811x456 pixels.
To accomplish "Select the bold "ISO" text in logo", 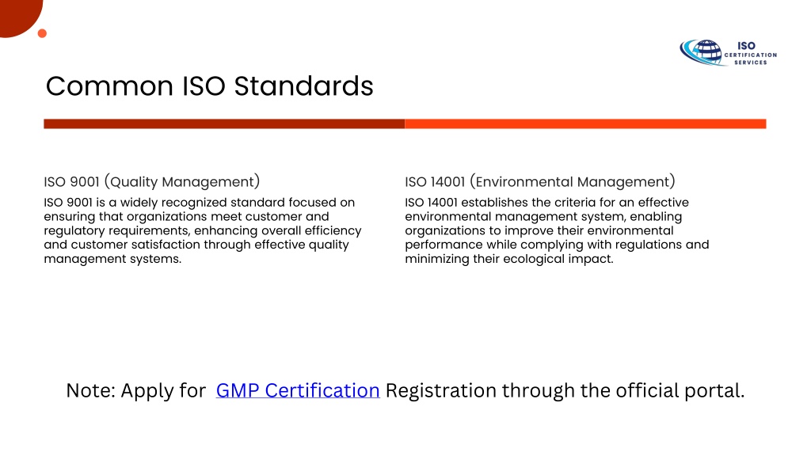I will [746, 46].
